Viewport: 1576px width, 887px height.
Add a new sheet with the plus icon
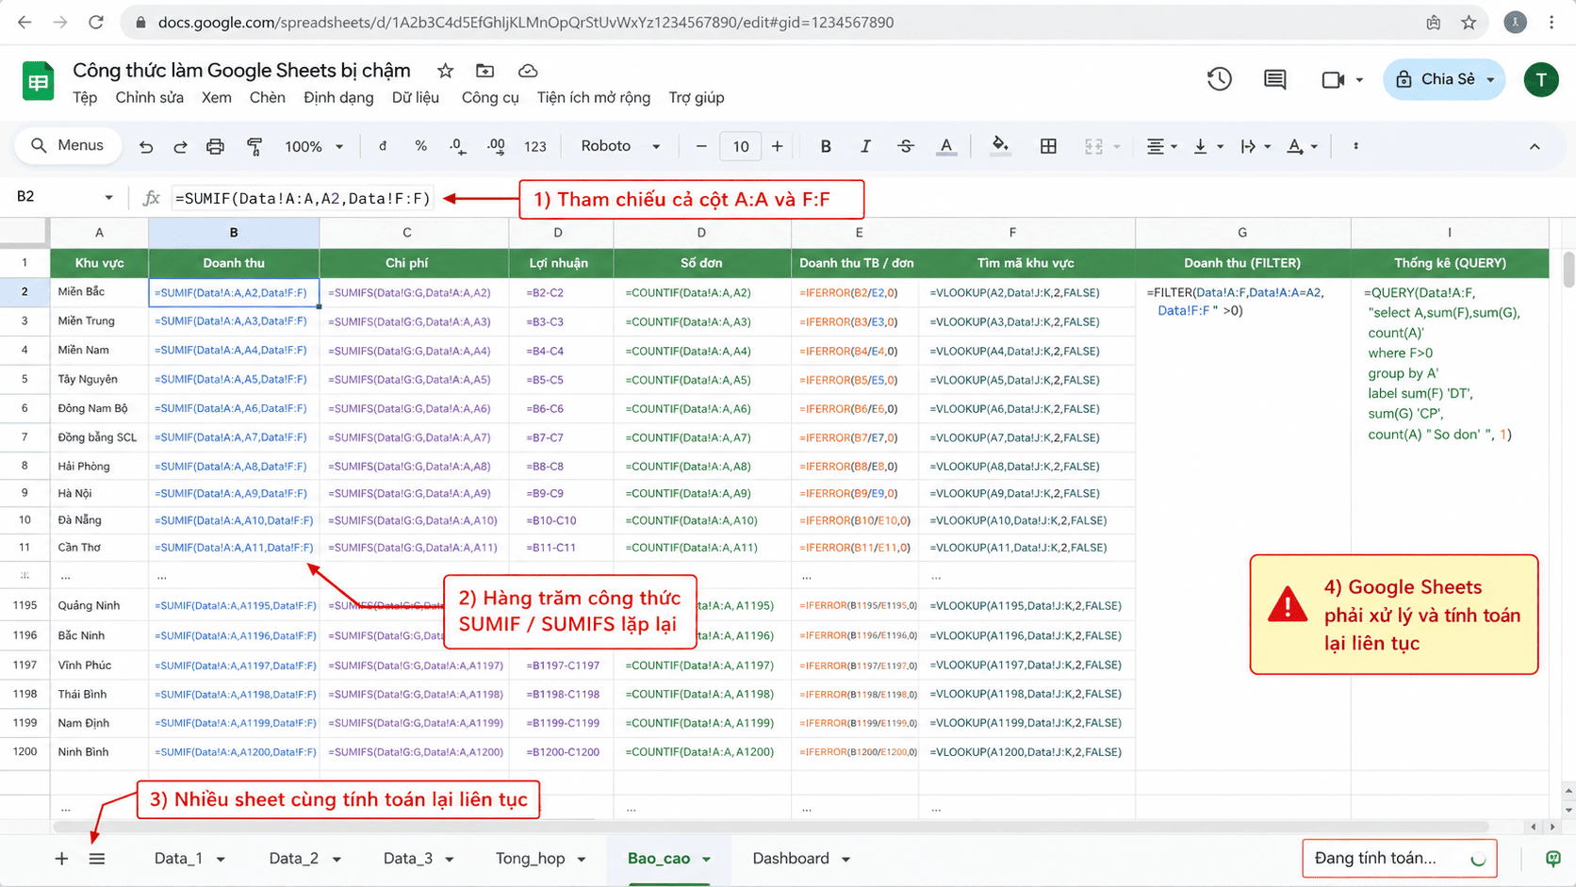tap(61, 859)
